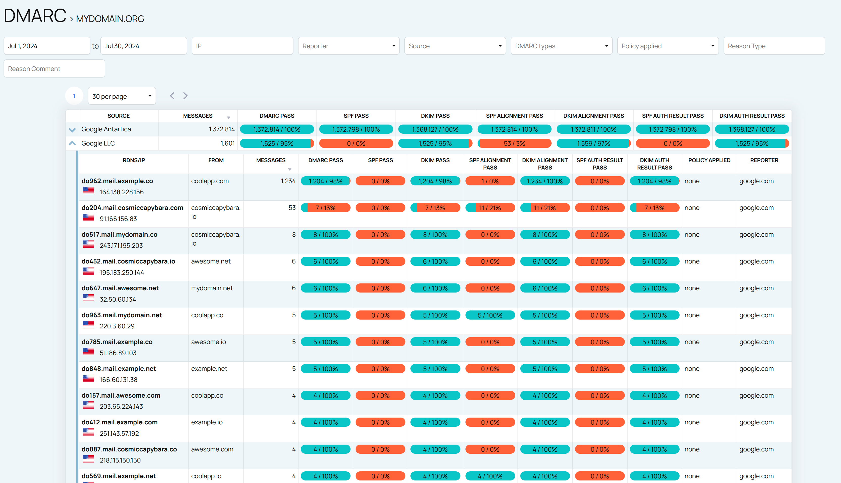841x483 pixels.
Task: Focus the Reason Type field
Action: tap(774, 46)
